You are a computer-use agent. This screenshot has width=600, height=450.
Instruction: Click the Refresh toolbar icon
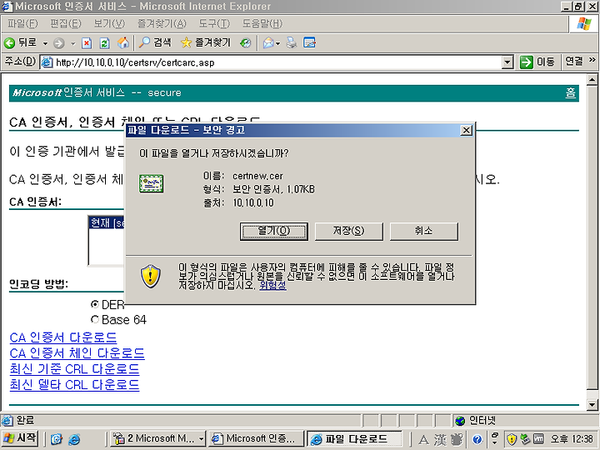click(104, 42)
